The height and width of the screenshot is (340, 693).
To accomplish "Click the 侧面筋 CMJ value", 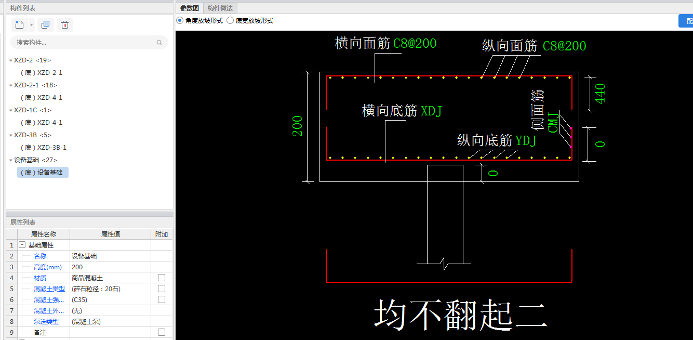I will [553, 122].
